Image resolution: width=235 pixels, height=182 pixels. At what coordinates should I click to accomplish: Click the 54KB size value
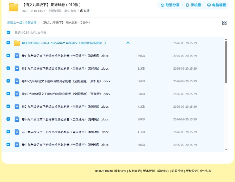click(x=141, y=94)
